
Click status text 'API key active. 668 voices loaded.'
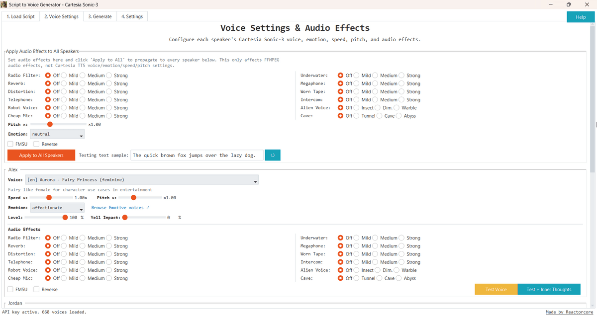44,312
